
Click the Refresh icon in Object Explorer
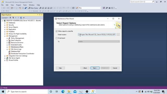pyautogui.click(x=21, y=18)
